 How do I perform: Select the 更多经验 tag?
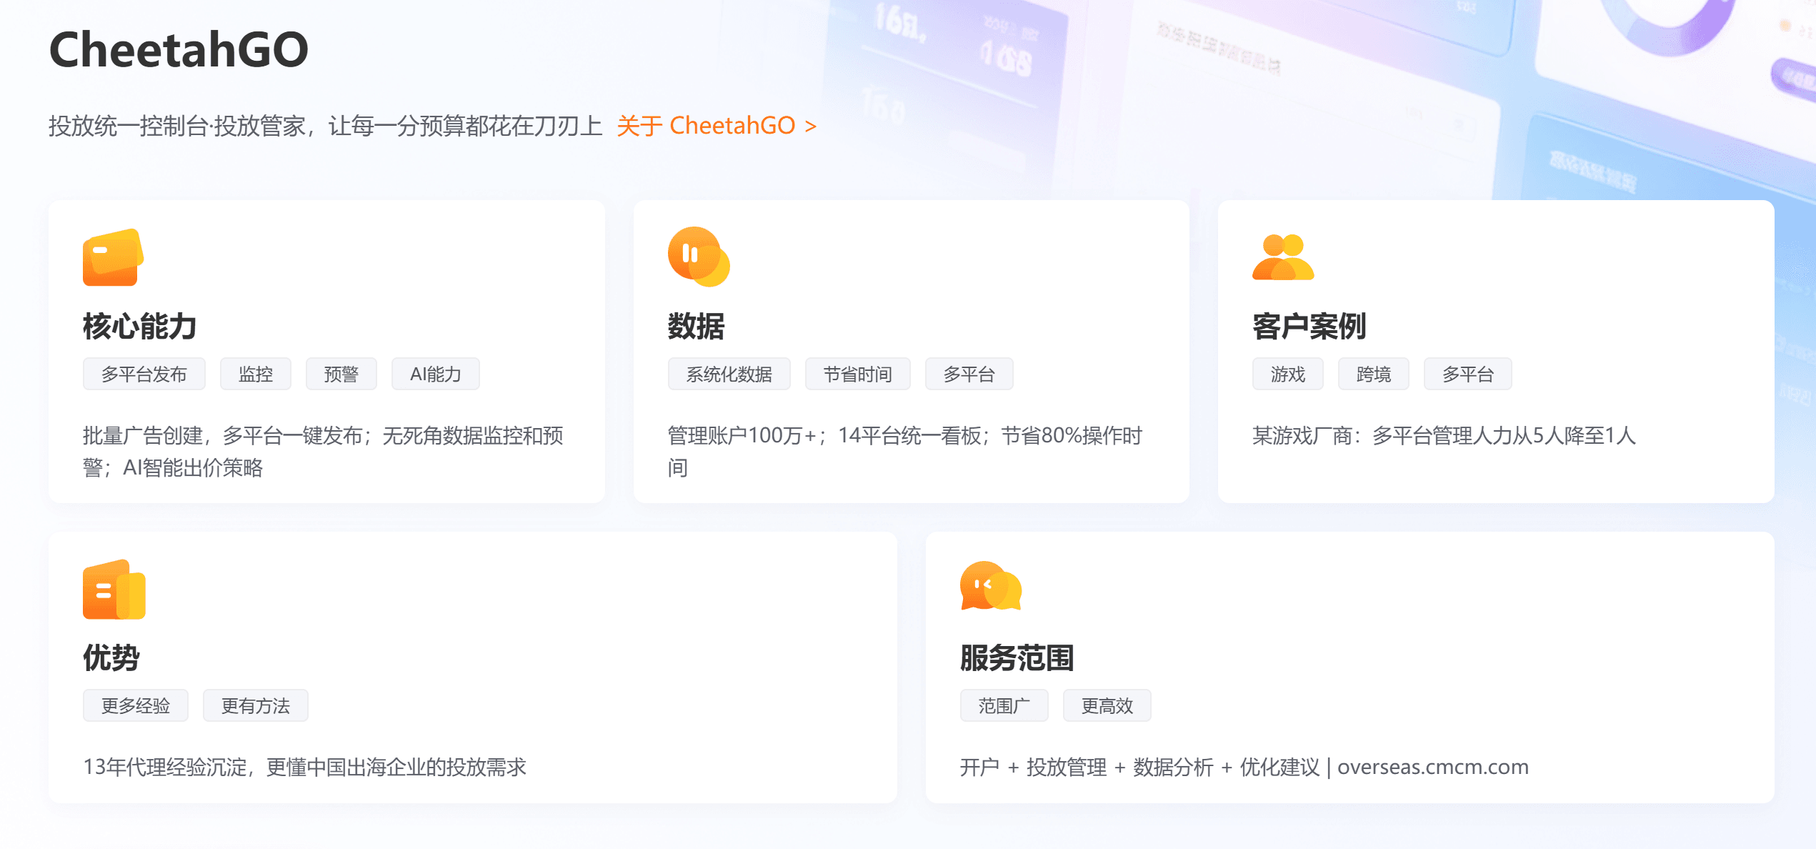click(x=136, y=705)
